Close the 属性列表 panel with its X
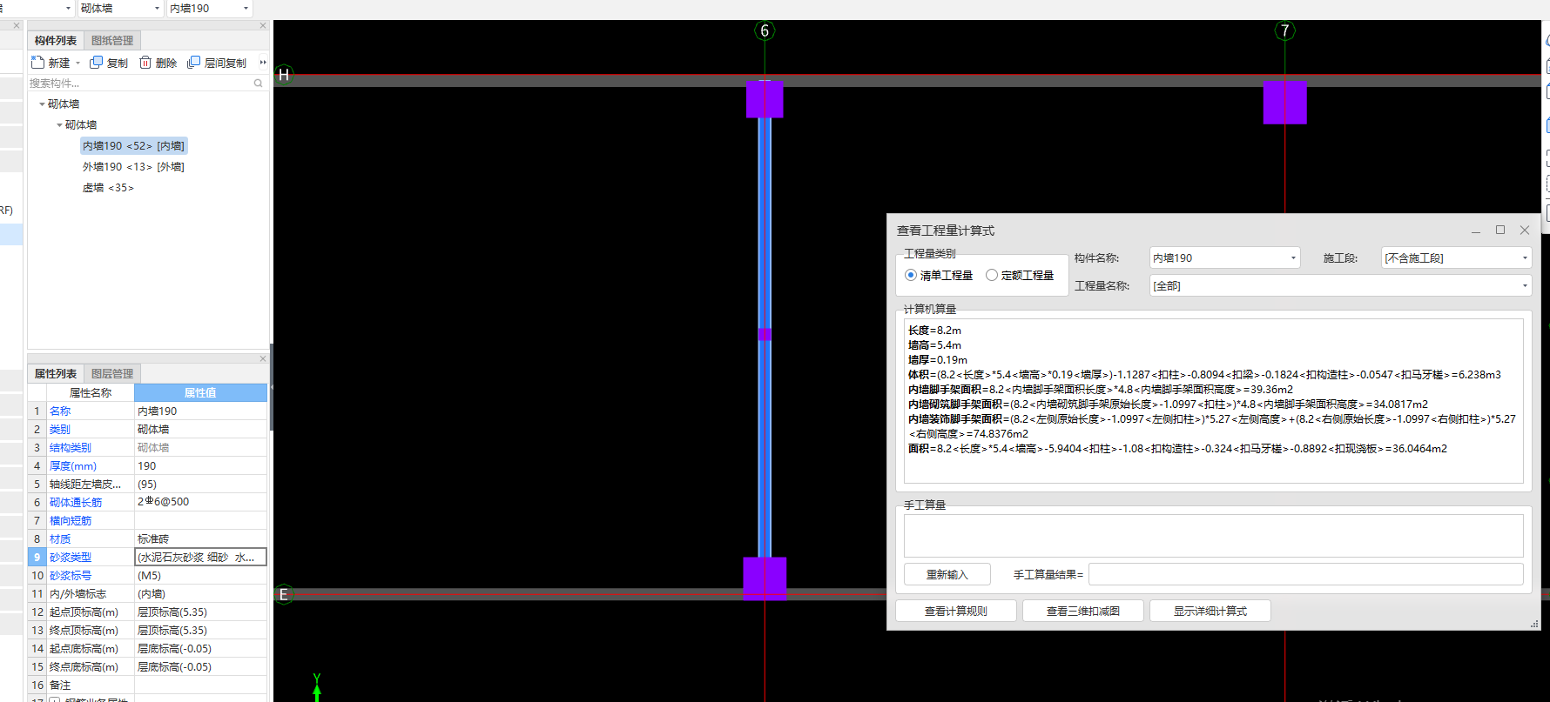Screen dimensions: 1550x702 tap(263, 358)
